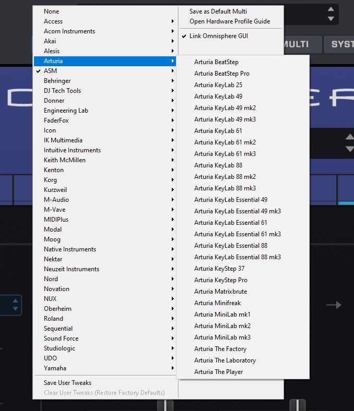The image size is (354, 411).
Task: Select None hardware profile
Action: pyautogui.click(x=105, y=11)
